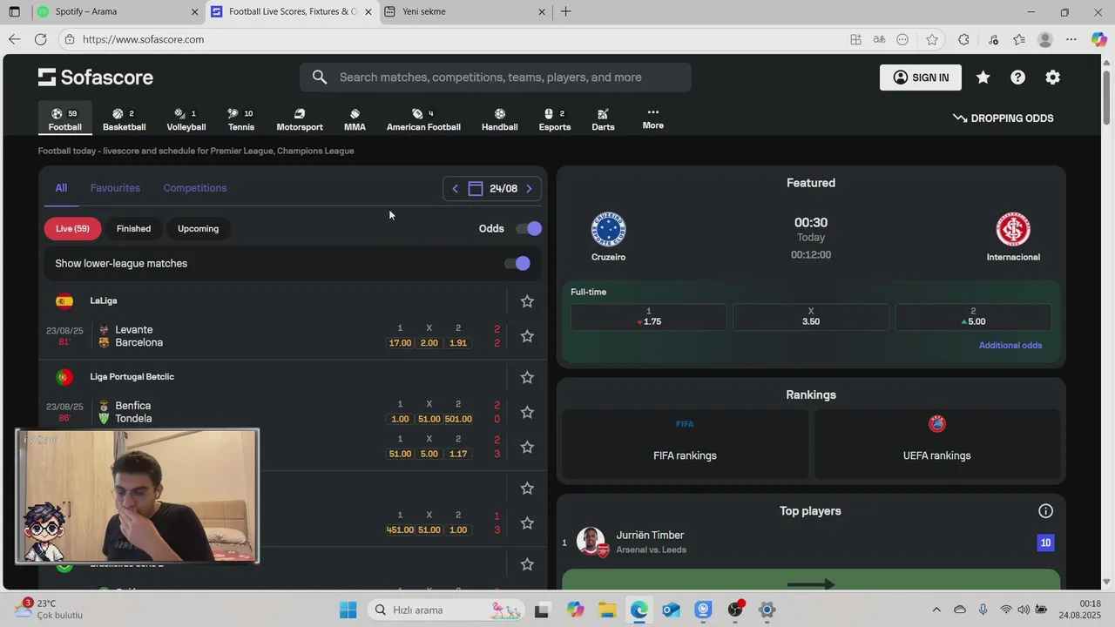This screenshot has width=1115, height=627.
Task: Favourite the Liga Portugal Betclic competition
Action: [x=527, y=377]
